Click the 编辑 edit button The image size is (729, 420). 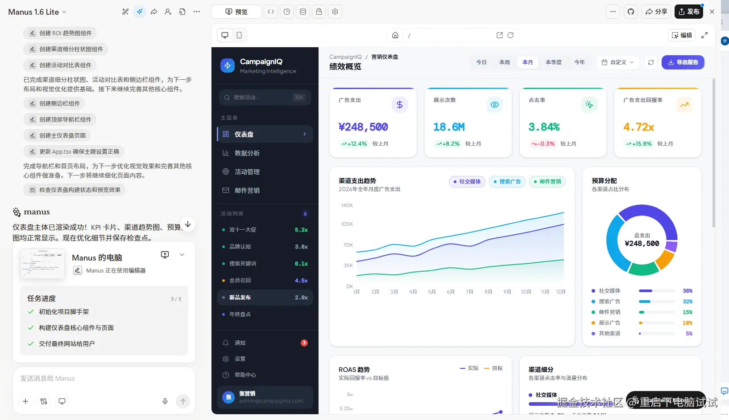tap(682, 35)
